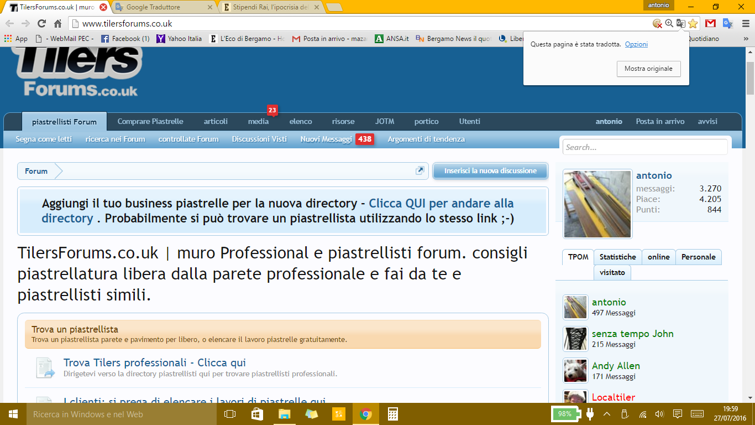The height and width of the screenshot is (425, 755).
Task: Click Mostra originale in the translation popup
Action: click(648, 69)
